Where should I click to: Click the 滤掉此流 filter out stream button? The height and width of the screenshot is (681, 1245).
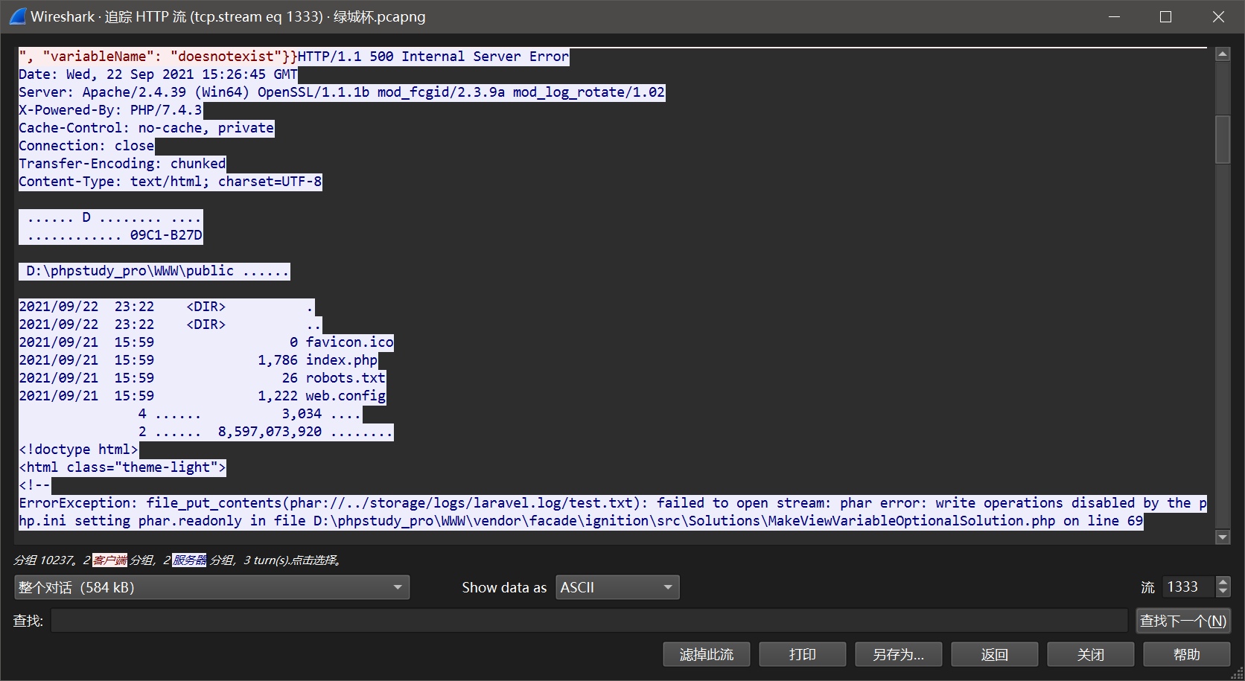pyautogui.click(x=706, y=654)
